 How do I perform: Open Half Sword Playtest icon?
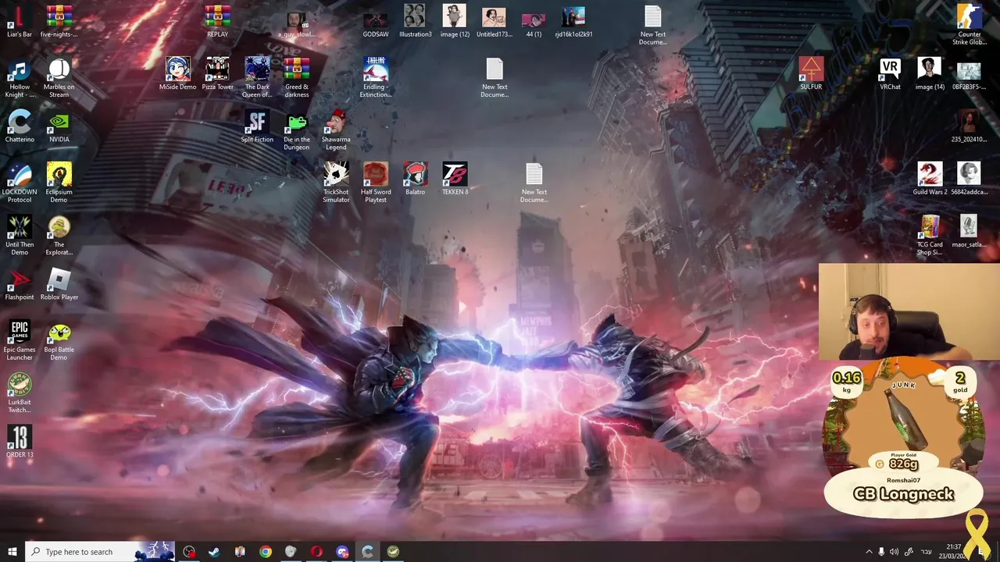pos(376,183)
